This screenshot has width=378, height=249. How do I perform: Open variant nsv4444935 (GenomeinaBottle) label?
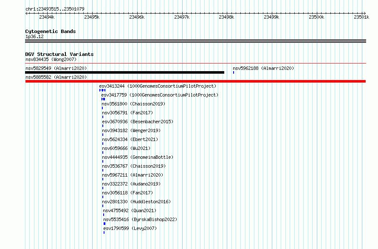pos(138,157)
